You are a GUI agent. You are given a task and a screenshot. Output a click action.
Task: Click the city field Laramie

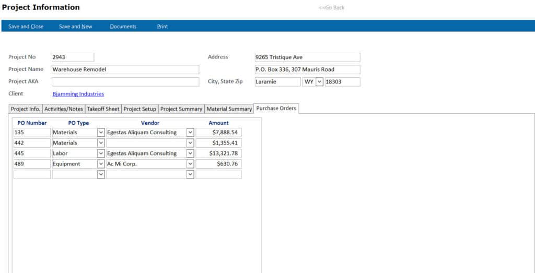tap(278, 82)
